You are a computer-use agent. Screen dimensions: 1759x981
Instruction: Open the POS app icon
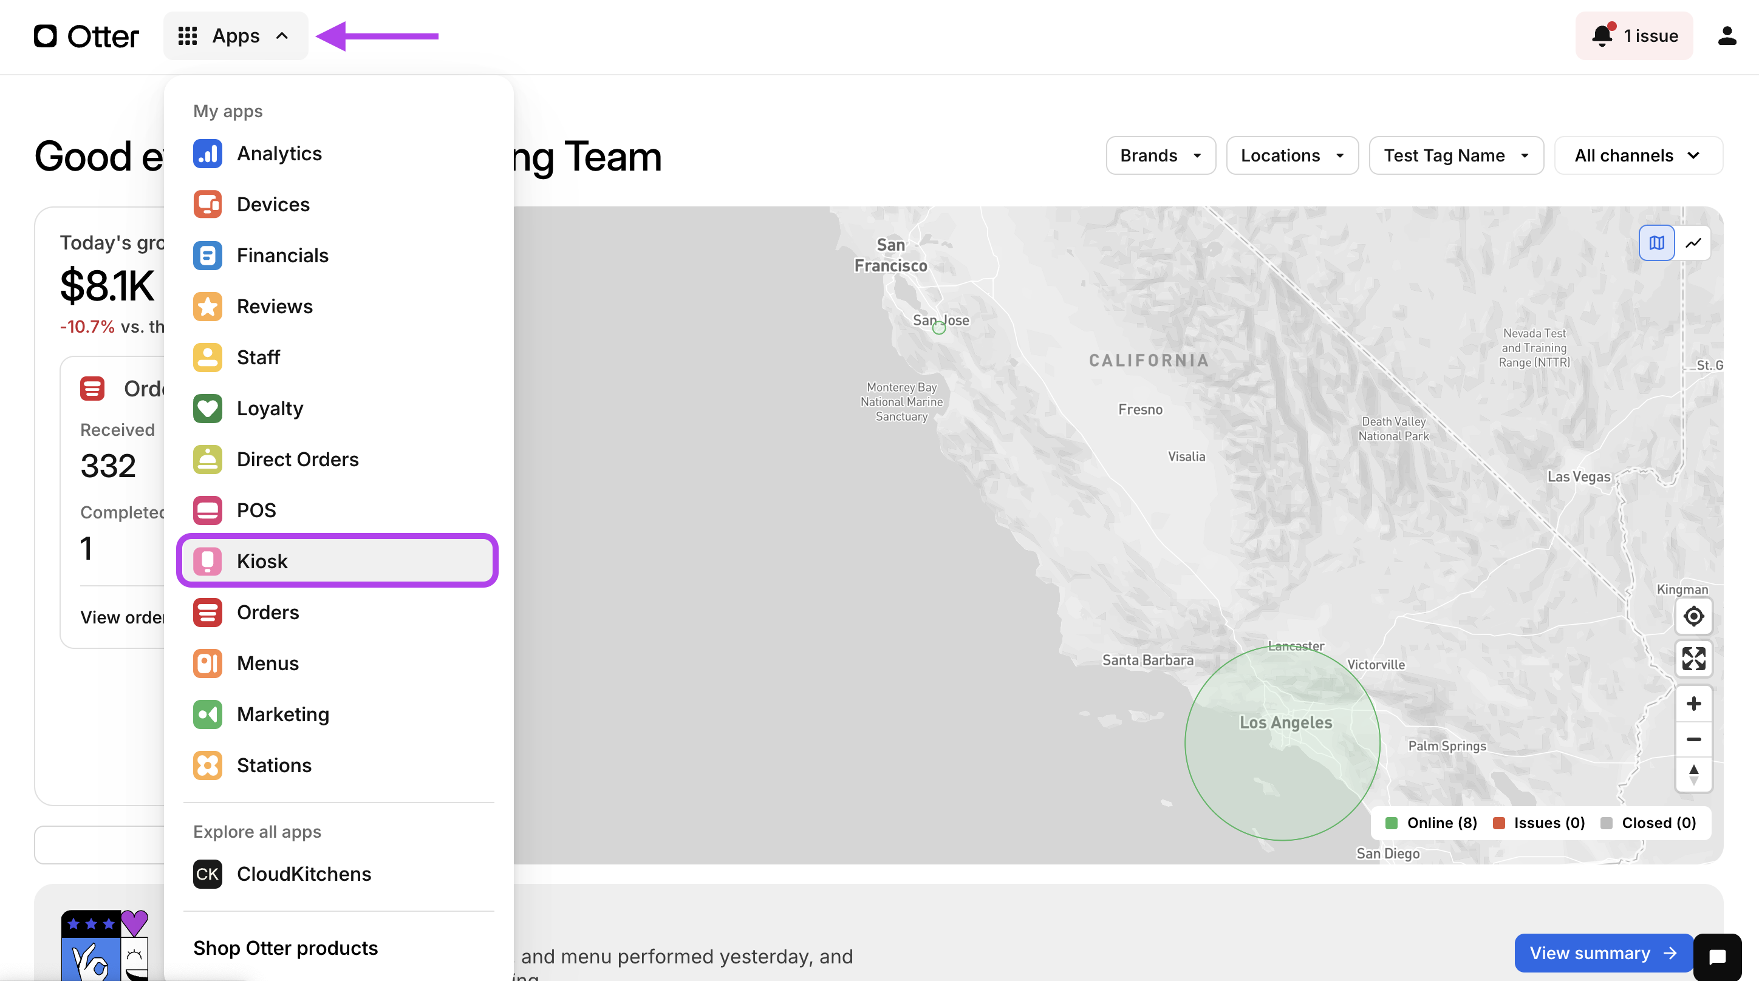[208, 510]
